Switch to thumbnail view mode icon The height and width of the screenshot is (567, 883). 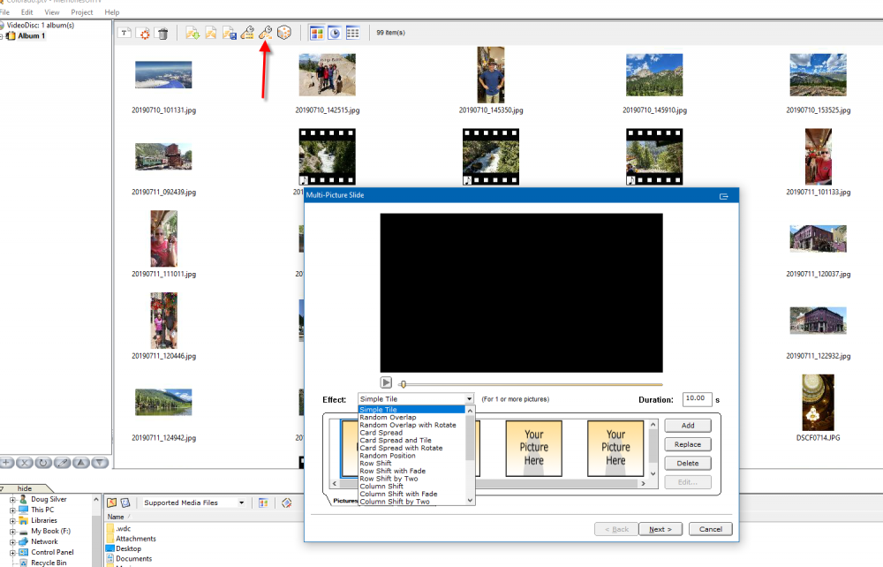click(x=316, y=34)
